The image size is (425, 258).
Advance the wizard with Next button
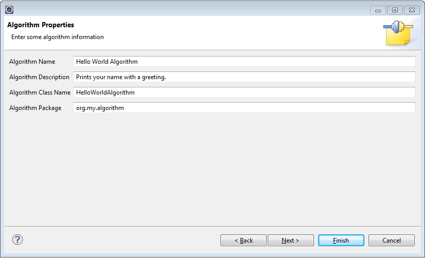click(x=290, y=241)
